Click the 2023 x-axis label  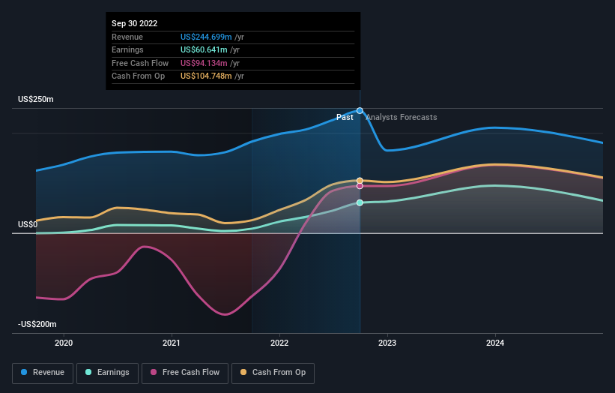[x=387, y=343]
